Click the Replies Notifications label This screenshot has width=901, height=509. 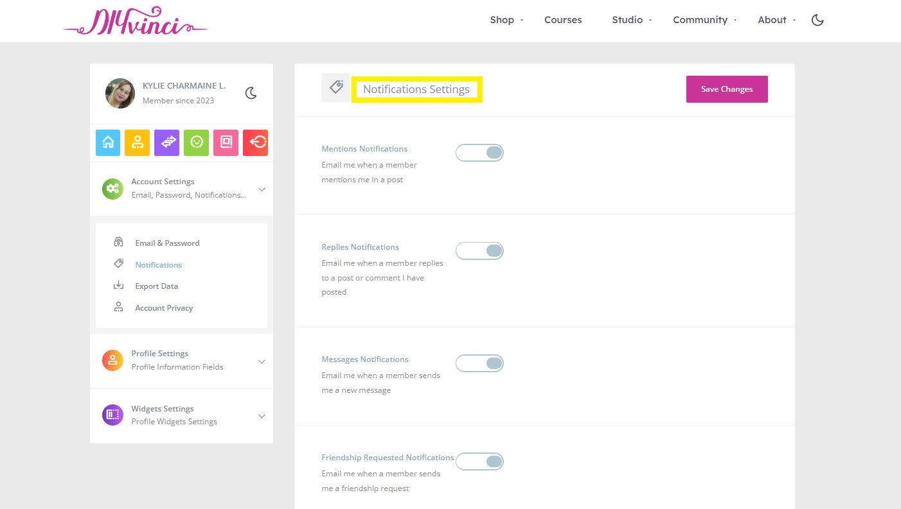pos(360,247)
